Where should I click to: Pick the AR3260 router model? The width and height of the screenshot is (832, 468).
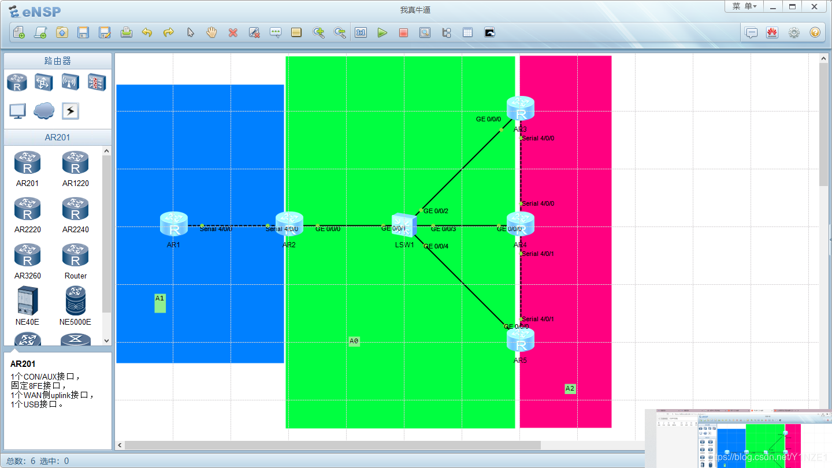tap(28, 261)
